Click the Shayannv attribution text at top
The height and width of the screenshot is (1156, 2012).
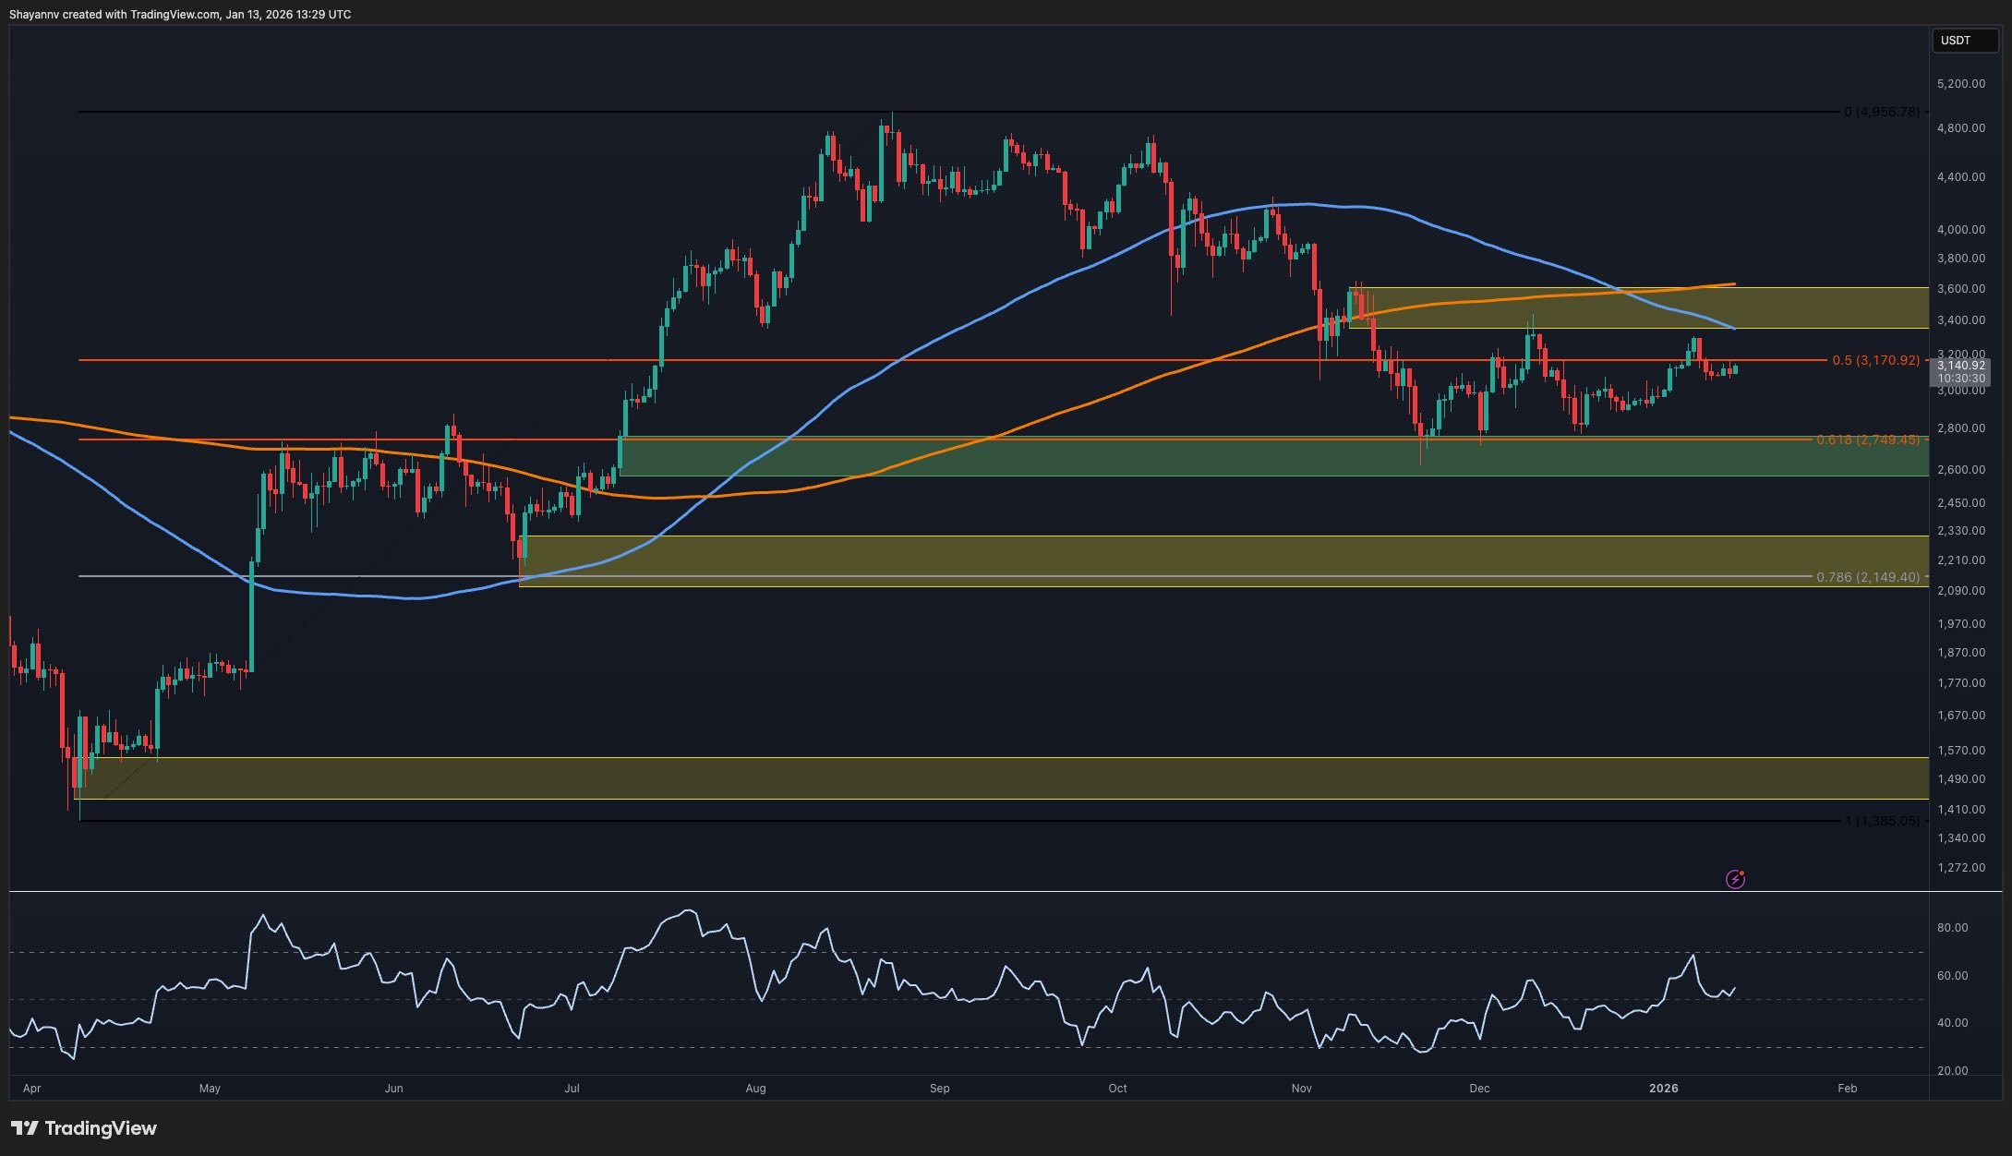181,14
